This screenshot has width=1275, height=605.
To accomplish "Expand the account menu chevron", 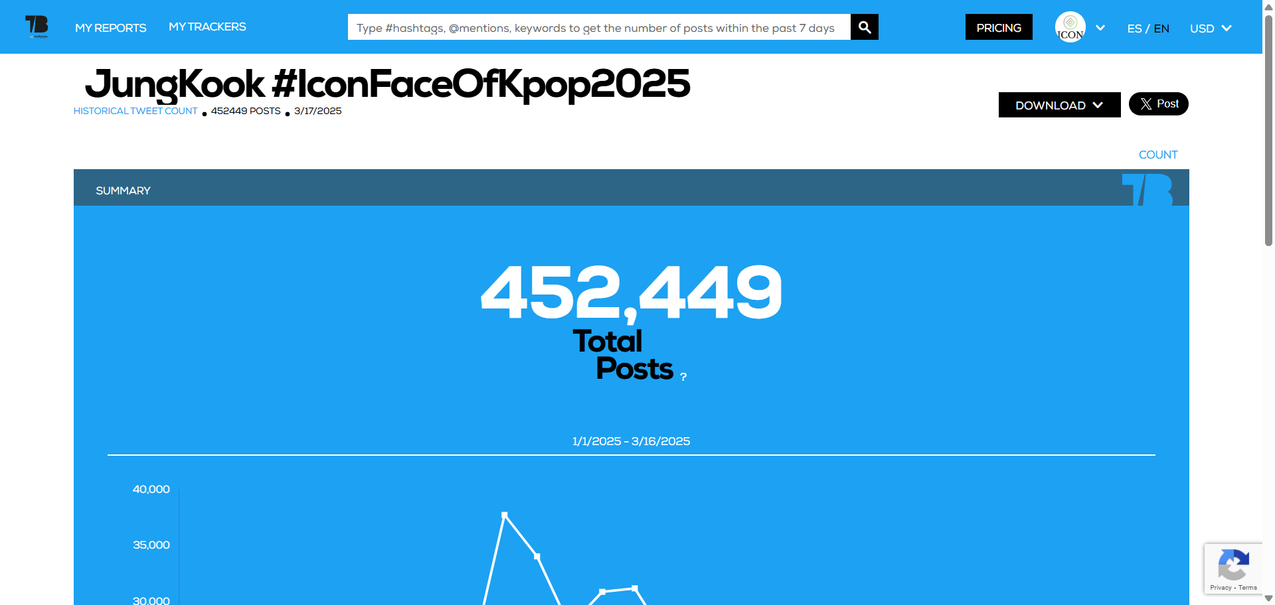I will [x=1100, y=28].
